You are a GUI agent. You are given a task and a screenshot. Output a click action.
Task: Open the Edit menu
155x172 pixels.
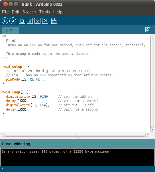(x=16, y=12)
